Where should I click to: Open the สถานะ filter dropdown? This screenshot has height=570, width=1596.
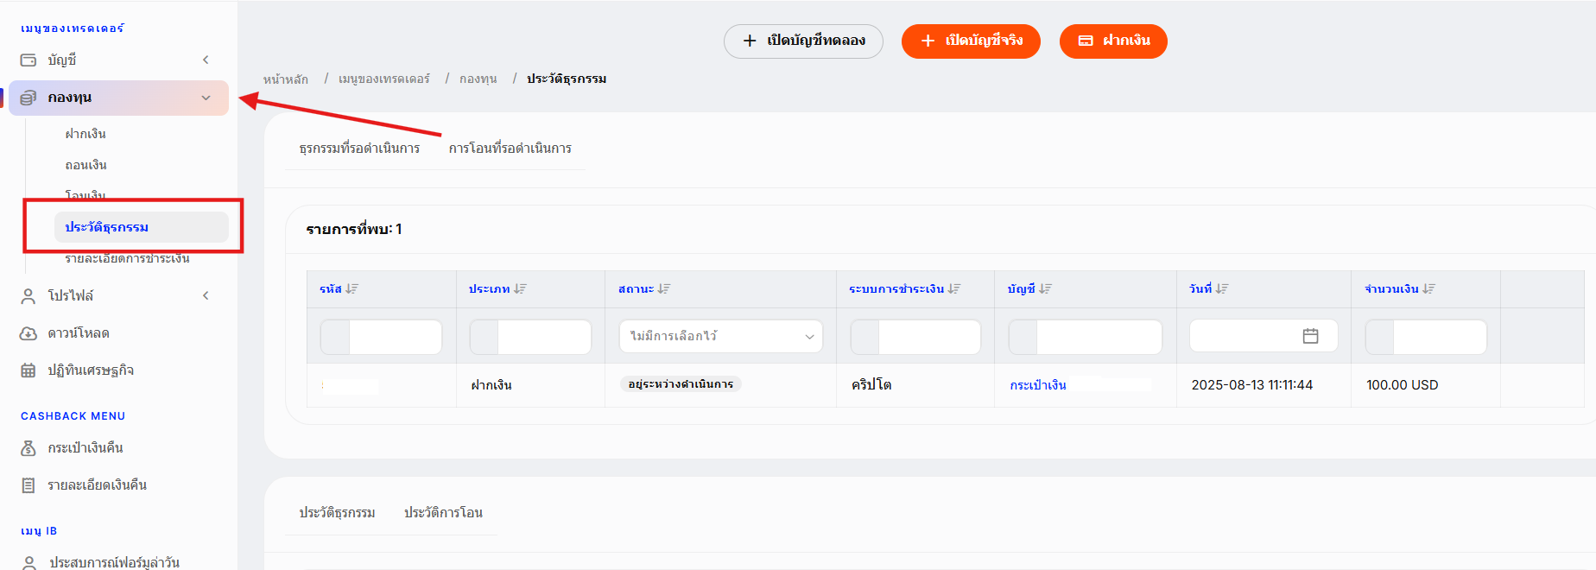(x=720, y=336)
